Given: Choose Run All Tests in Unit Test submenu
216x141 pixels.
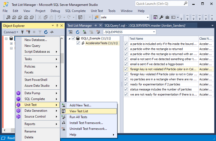Looking at the screenshot, I should pyautogui.click(x=78, y=117).
